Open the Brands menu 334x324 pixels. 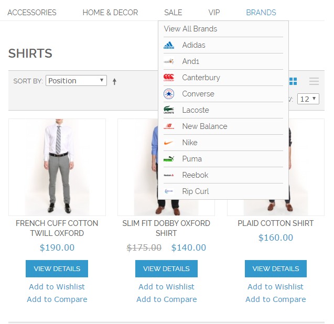point(261,13)
